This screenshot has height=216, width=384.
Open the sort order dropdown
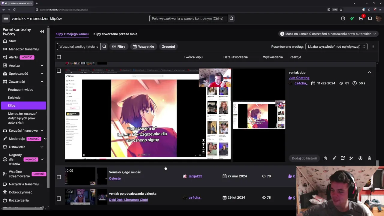click(x=336, y=46)
